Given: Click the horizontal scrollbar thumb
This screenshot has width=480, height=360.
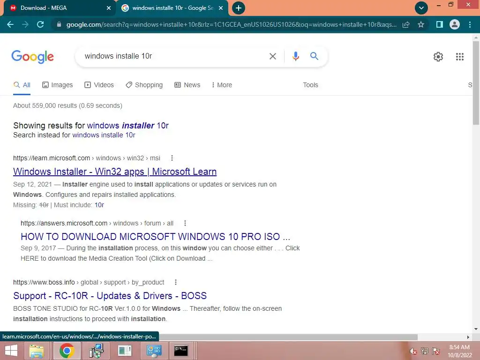Looking at the screenshot, I should (x=288, y=337).
